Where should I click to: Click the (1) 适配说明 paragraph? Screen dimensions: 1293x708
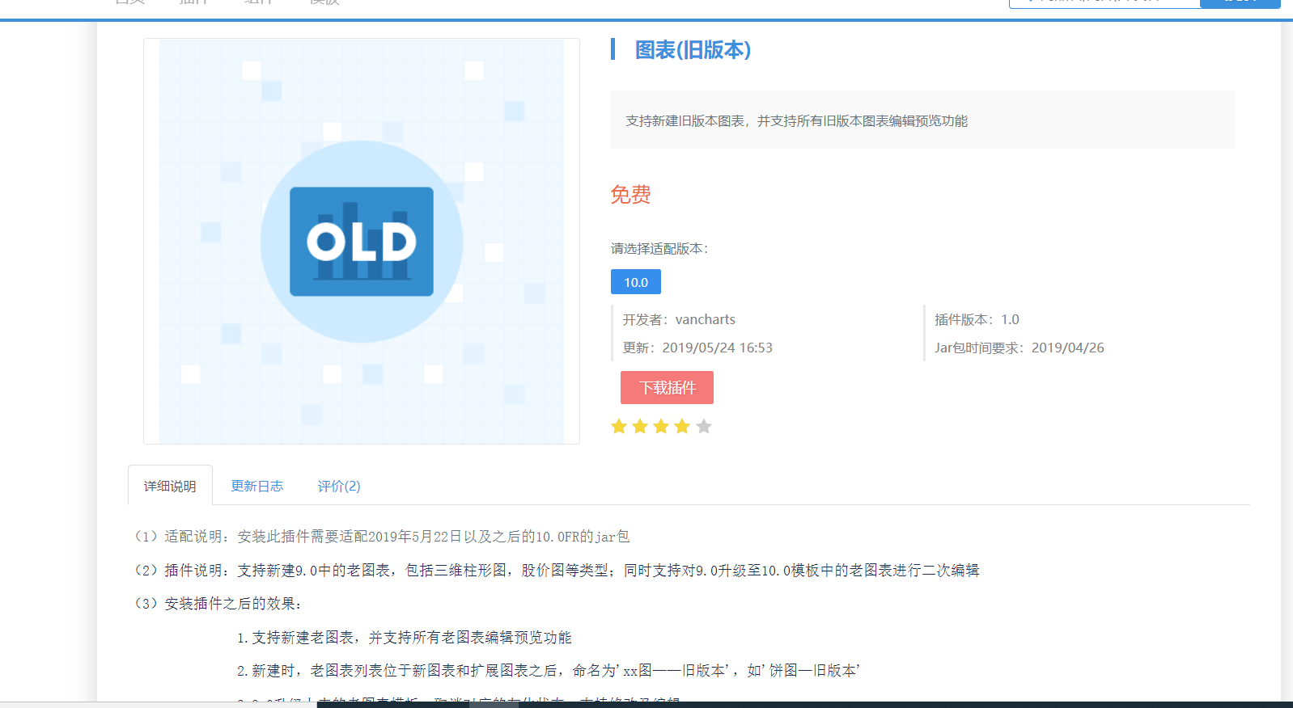click(382, 536)
